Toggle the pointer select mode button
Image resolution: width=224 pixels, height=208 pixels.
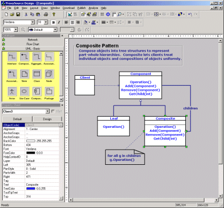(x=70, y=15)
